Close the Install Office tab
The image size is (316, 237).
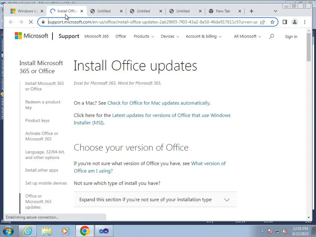[81, 11]
